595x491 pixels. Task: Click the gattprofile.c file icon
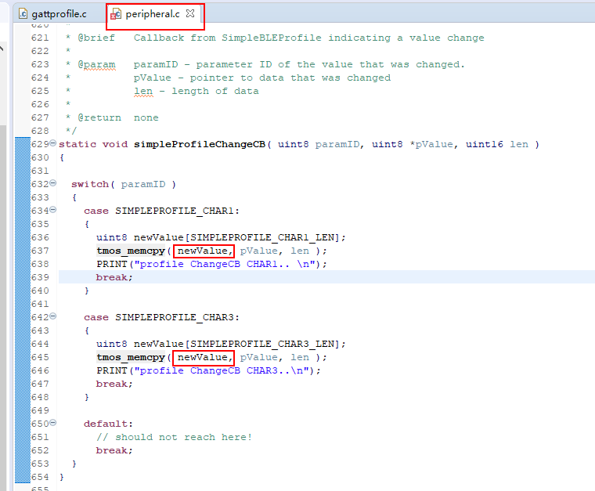23,14
